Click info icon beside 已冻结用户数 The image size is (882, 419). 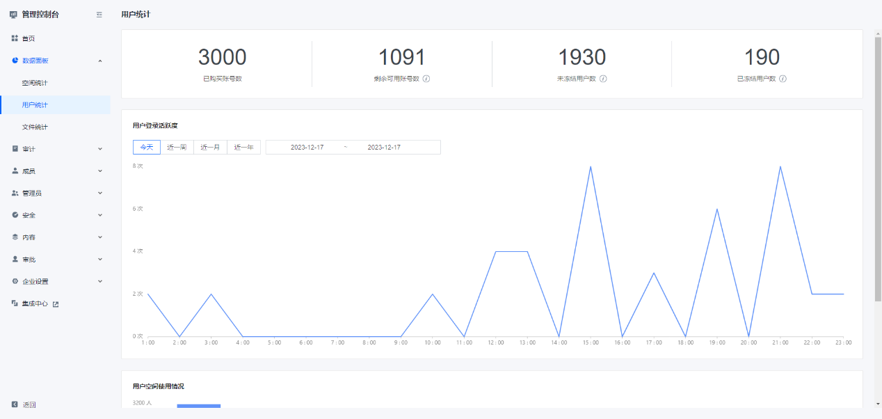click(783, 79)
